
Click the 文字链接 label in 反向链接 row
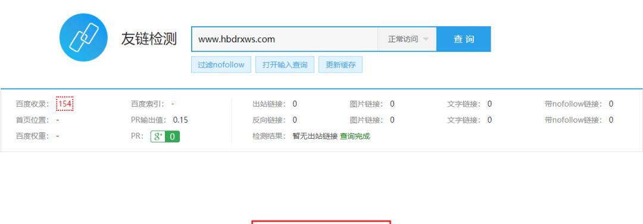click(464, 120)
